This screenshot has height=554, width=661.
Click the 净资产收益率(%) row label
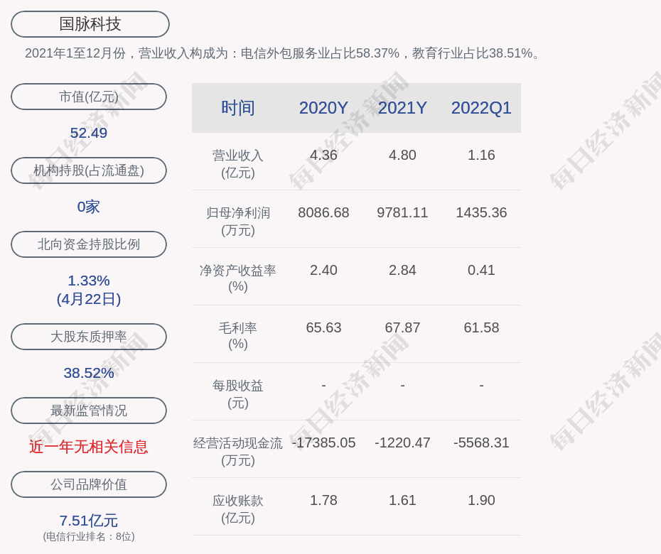238,278
